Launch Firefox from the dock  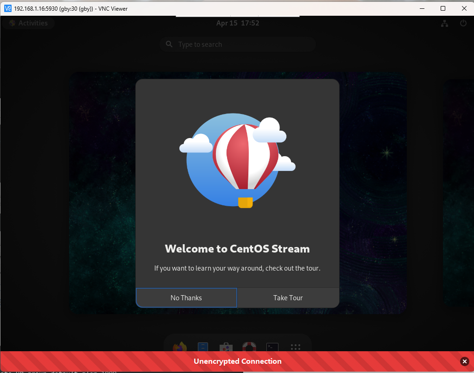click(x=180, y=347)
